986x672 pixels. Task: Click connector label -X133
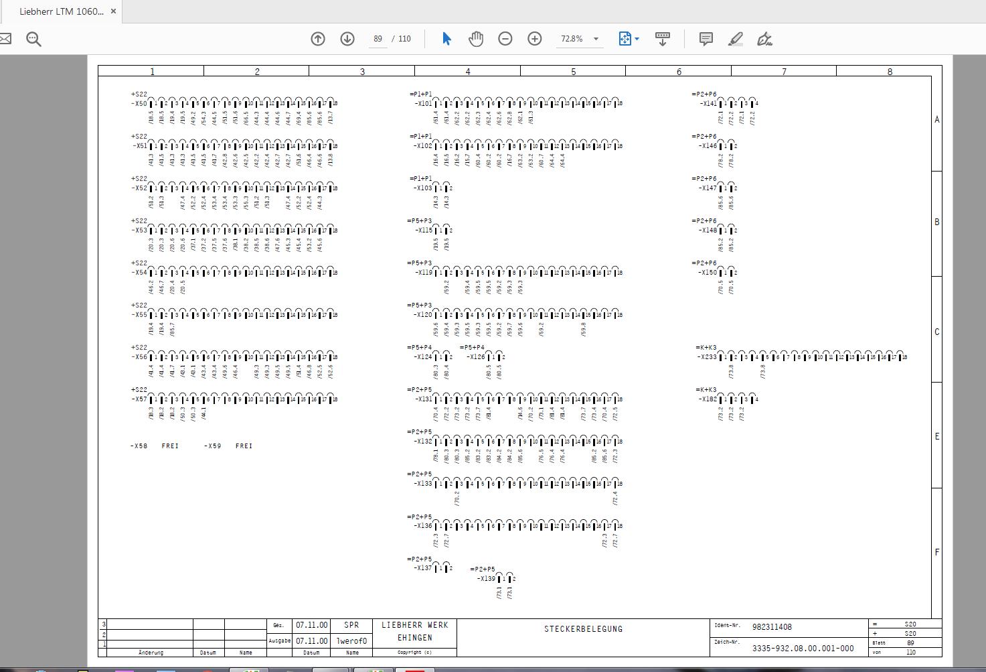(x=422, y=484)
